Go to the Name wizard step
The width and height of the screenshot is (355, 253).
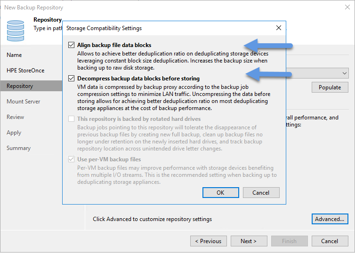(14, 55)
